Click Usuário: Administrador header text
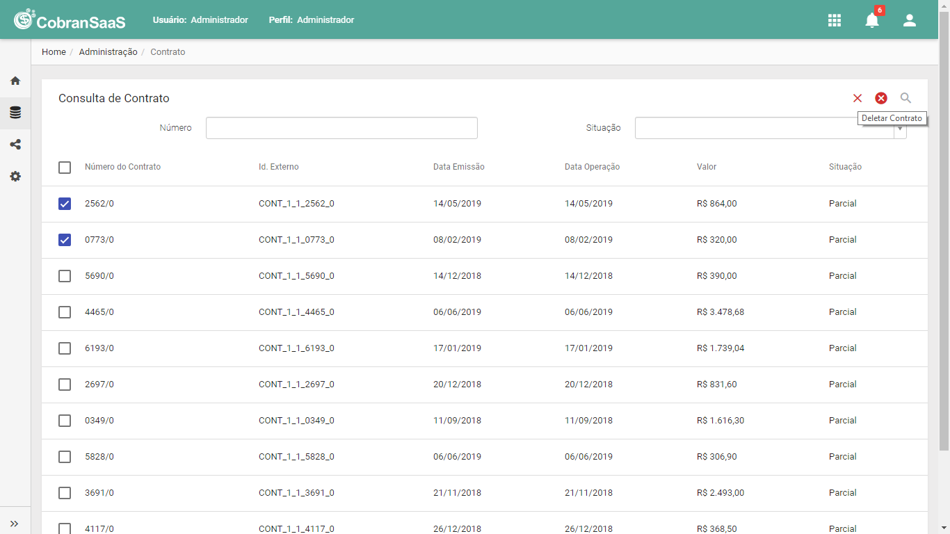The height and width of the screenshot is (534, 950). (200, 20)
